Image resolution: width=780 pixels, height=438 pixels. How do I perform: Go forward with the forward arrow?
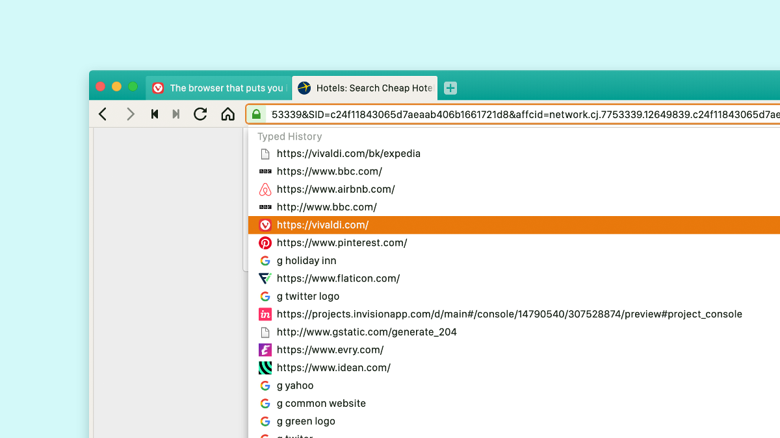point(131,114)
